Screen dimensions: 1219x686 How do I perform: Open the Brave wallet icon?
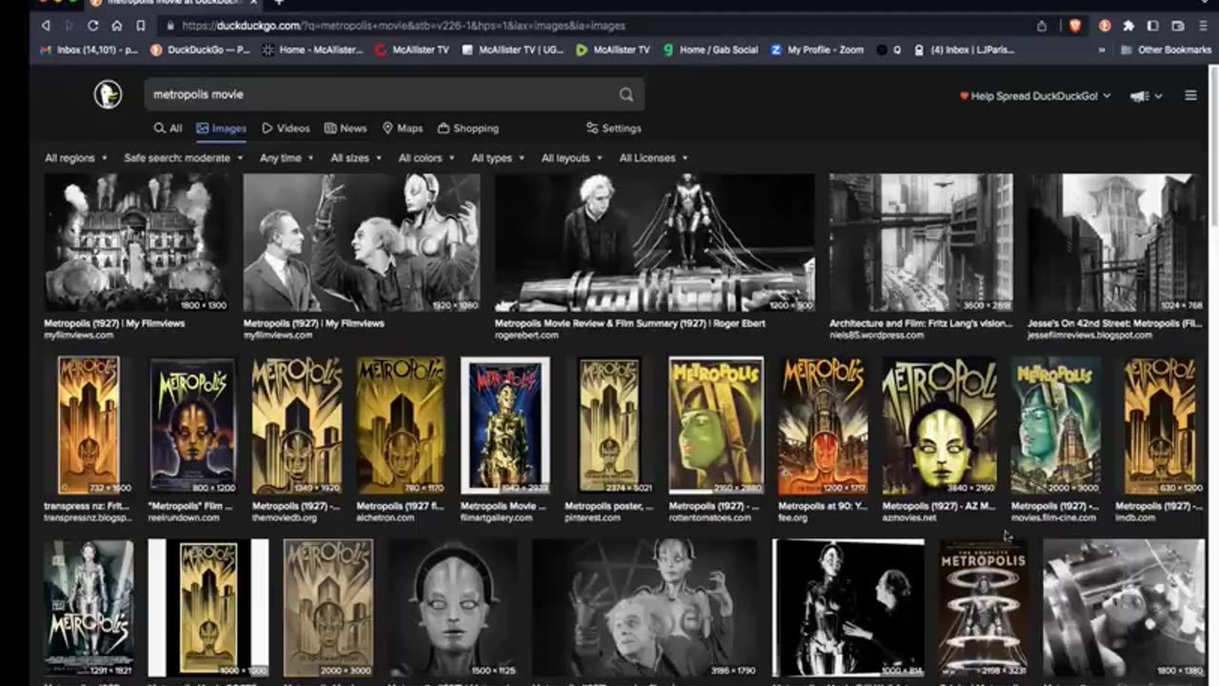pyautogui.click(x=1178, y=26)
